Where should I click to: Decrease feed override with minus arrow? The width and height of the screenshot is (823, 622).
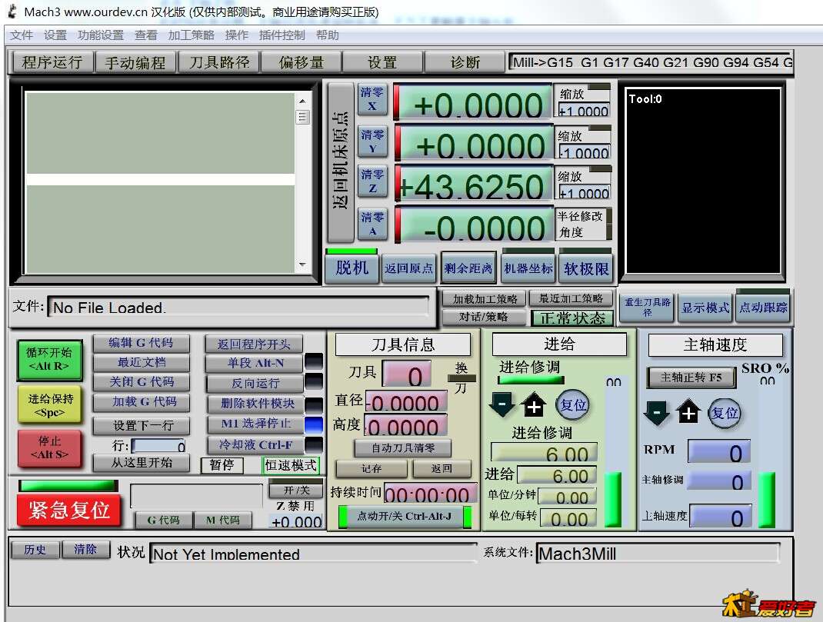click(501, 405)
